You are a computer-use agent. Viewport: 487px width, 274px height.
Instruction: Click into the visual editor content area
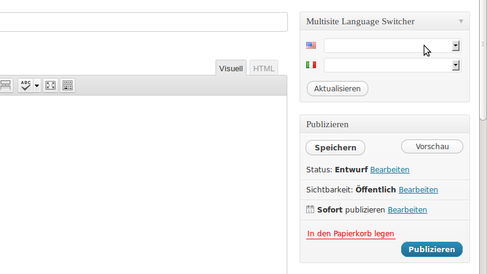[143, 184]
